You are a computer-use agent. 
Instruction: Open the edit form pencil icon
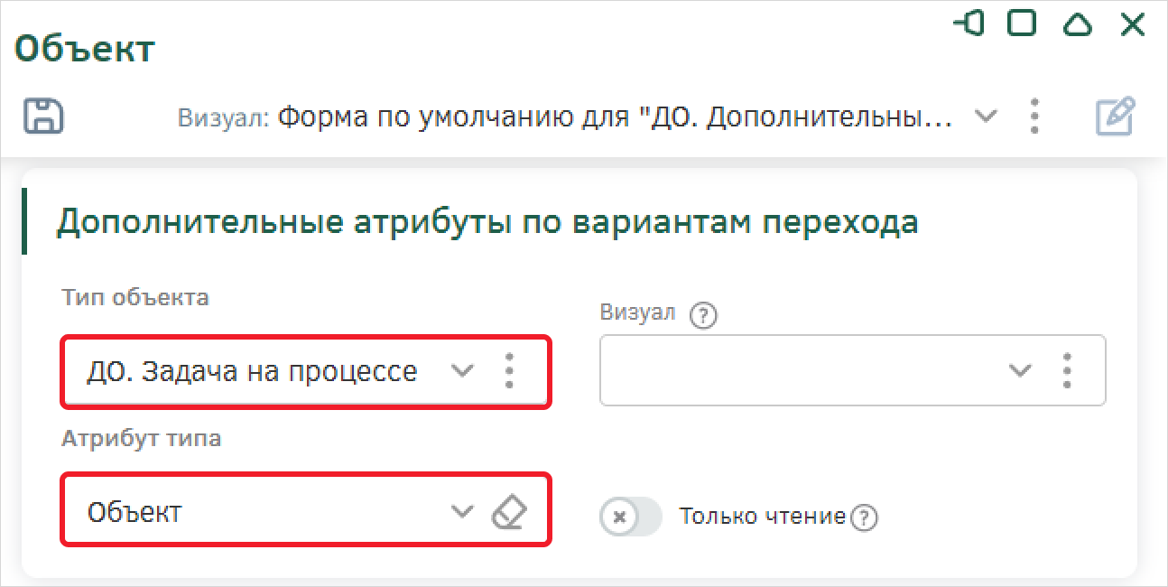pos(1115,117)
